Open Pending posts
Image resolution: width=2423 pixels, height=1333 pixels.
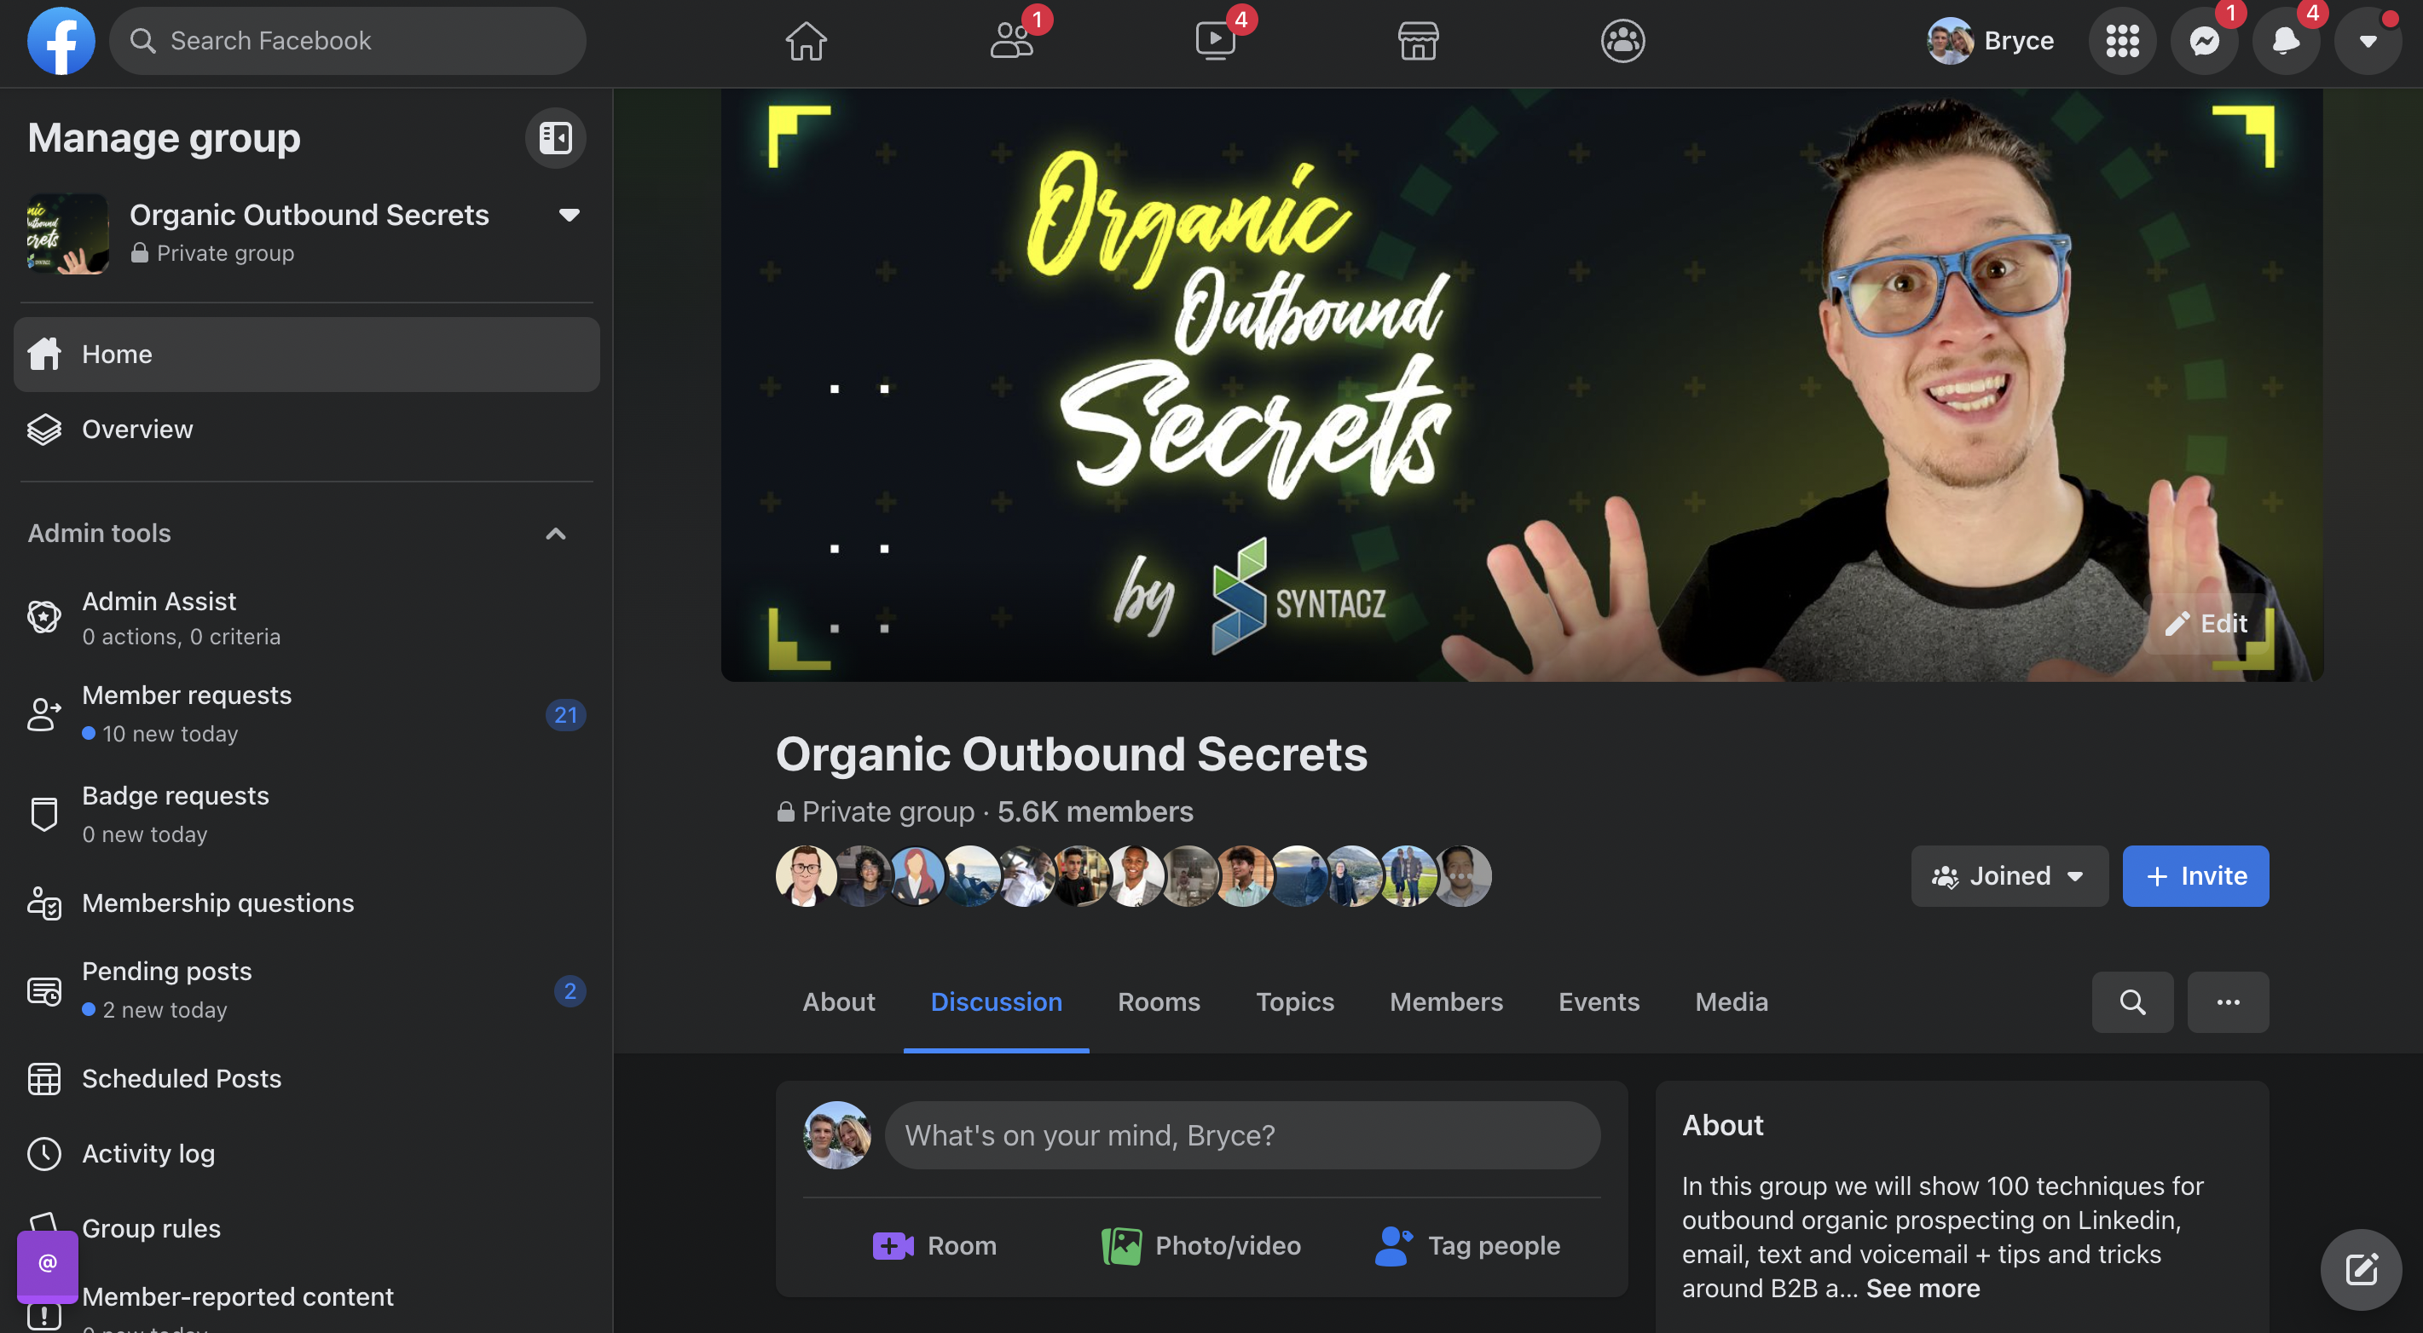pyautogui.click(x=307, y=990)
